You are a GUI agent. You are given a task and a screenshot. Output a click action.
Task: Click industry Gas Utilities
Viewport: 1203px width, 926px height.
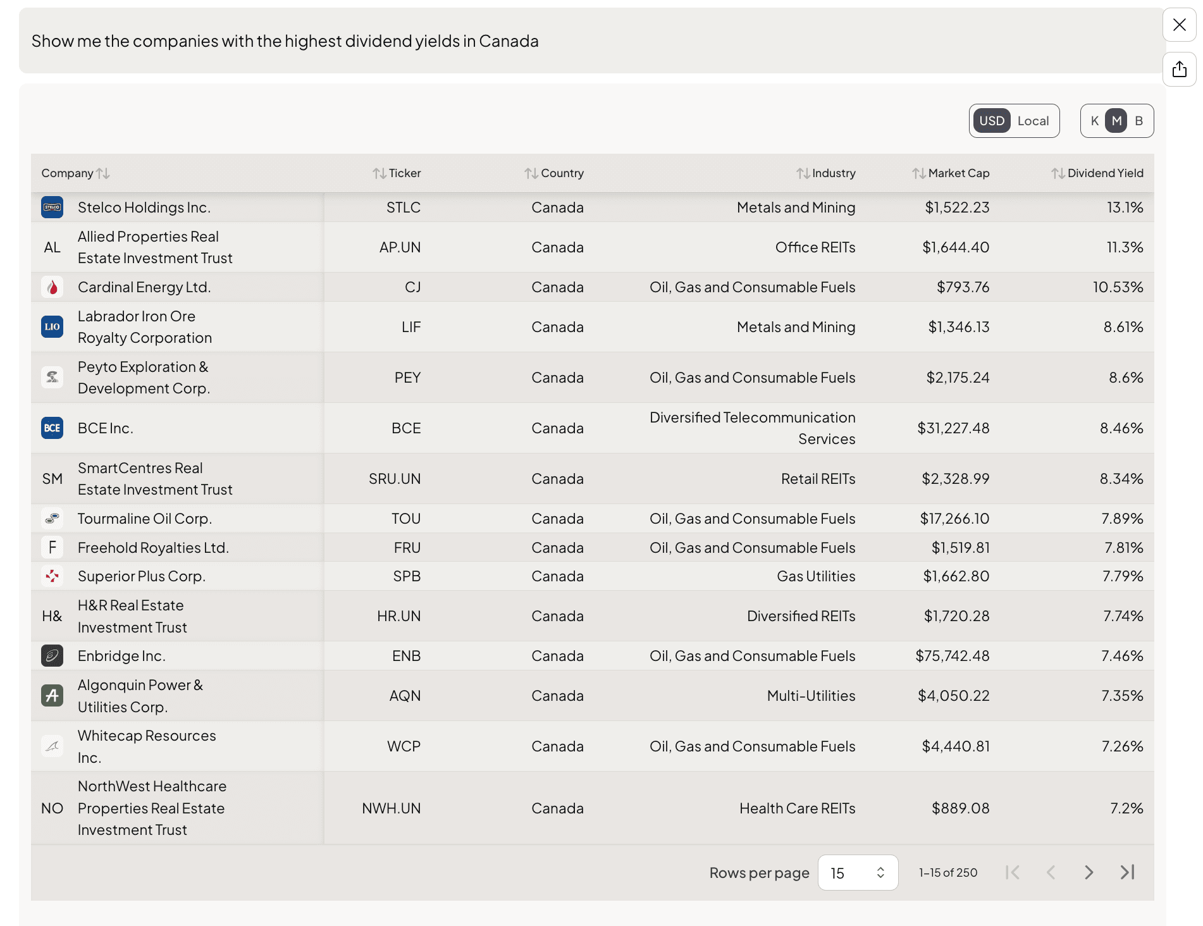[x=816, y=576]
